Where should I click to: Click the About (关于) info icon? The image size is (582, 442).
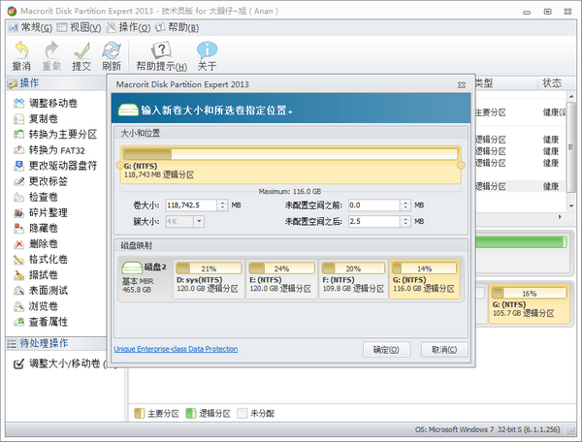207,56
